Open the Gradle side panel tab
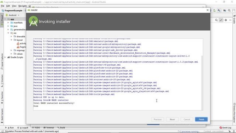The height and width of the screenshot is (133, 236). (234, 19)
